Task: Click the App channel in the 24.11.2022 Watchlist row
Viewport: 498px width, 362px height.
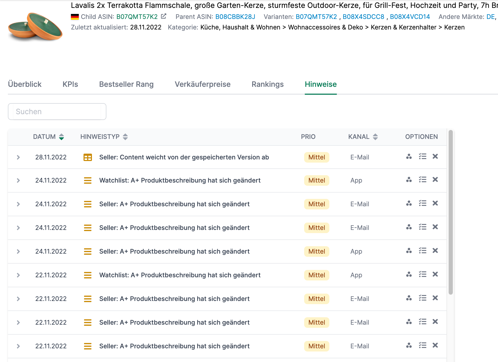Action: click(356, 180)
